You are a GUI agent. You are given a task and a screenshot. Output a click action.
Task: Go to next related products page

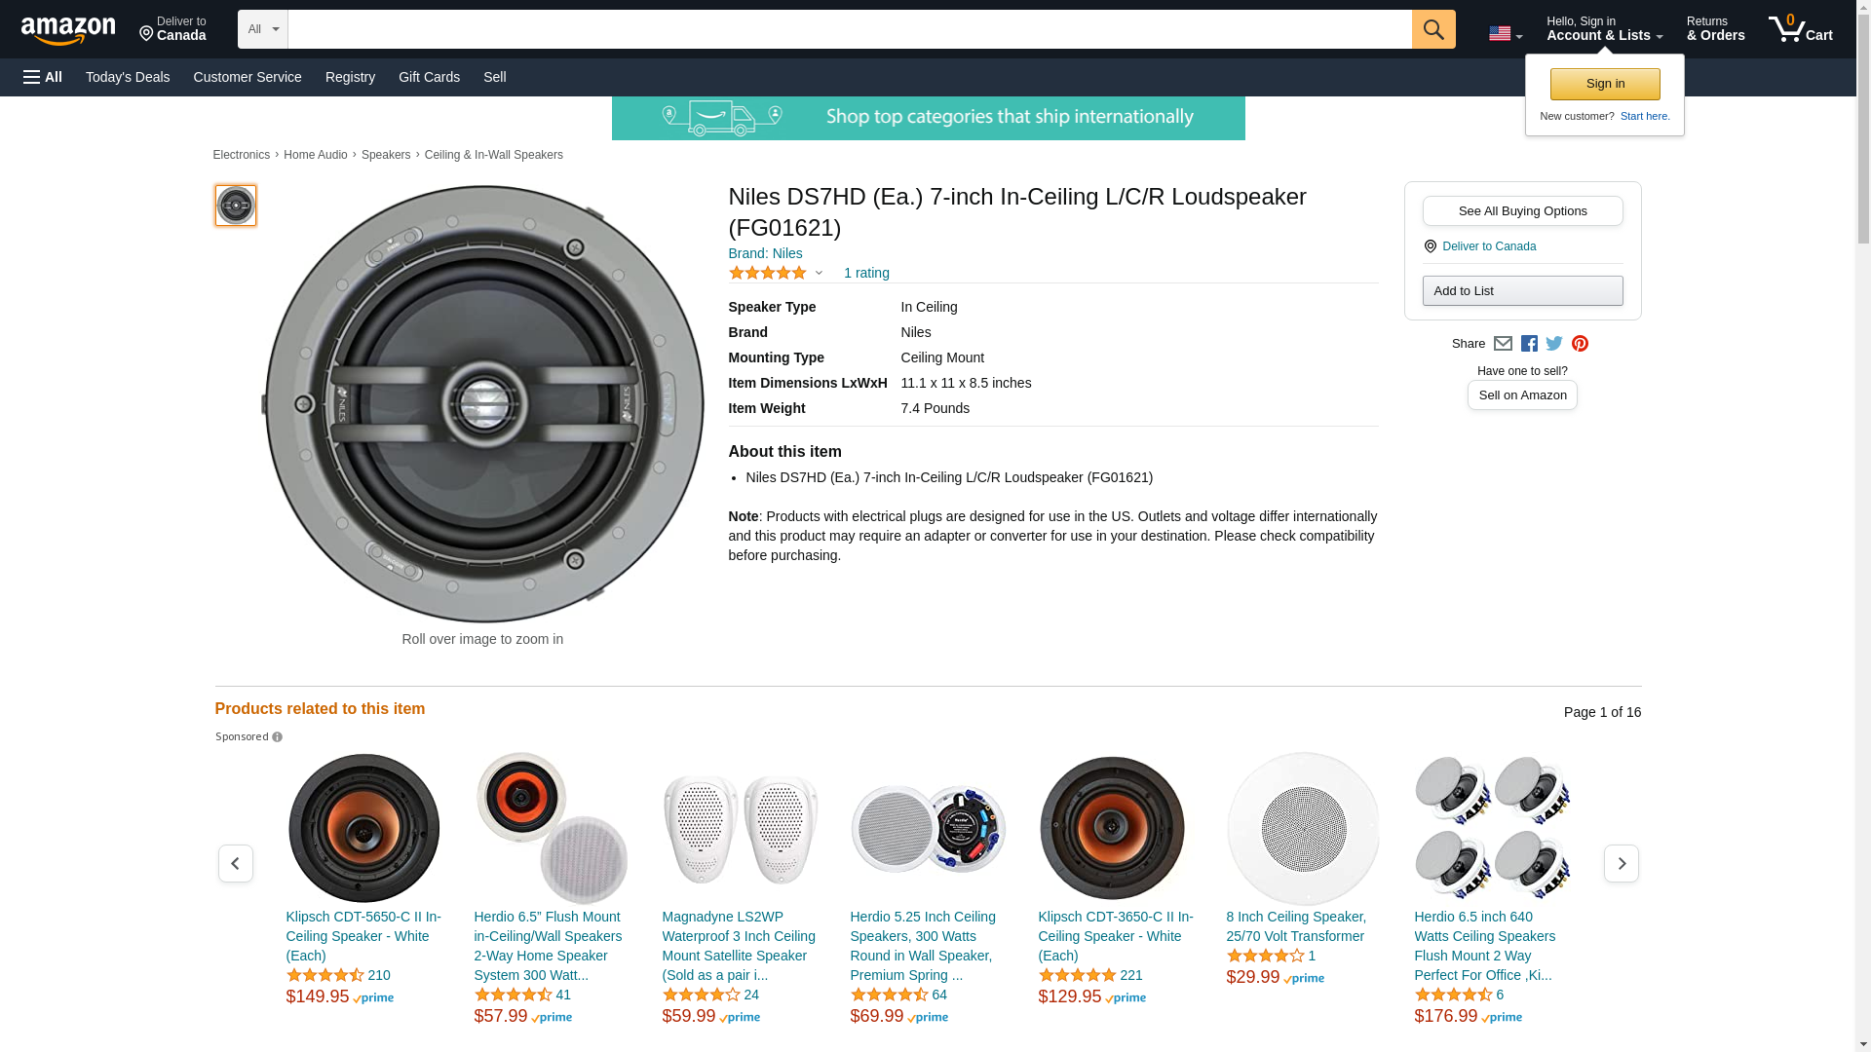1621,864
